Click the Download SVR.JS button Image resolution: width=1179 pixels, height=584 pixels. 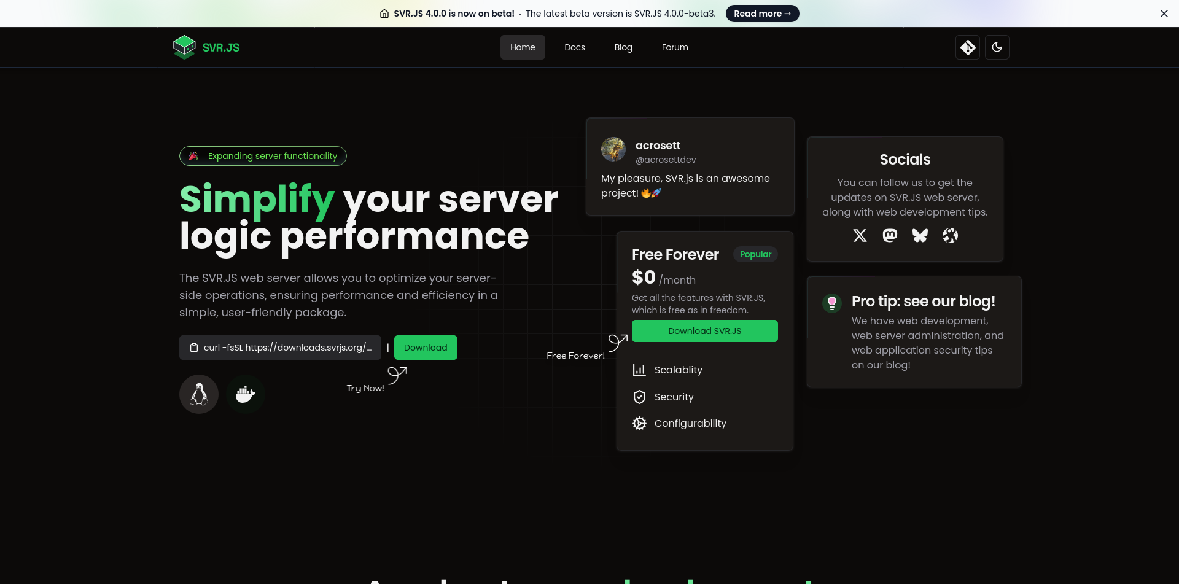point(705,331)
